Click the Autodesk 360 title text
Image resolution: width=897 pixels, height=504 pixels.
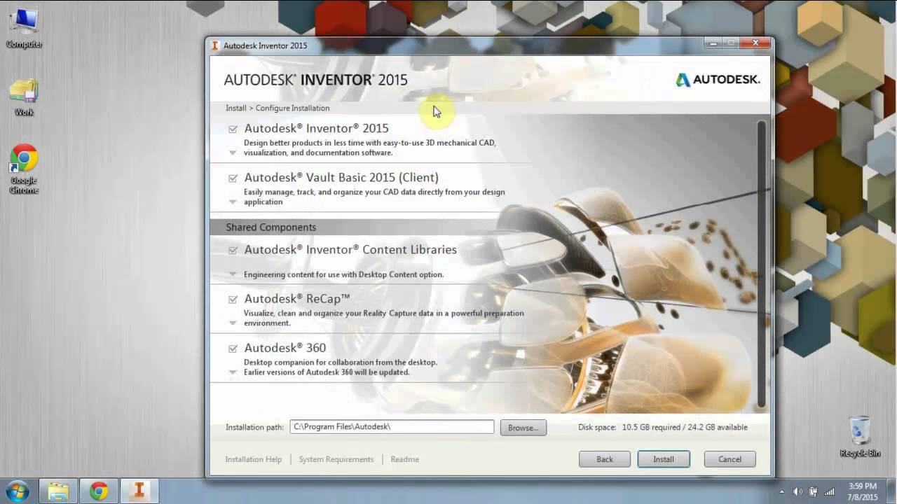tap(285, 348)
